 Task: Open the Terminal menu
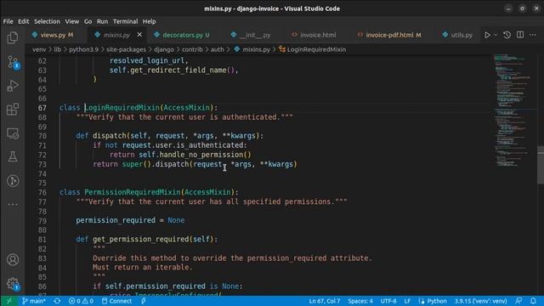pyautogui.click(x=125, y=21)
